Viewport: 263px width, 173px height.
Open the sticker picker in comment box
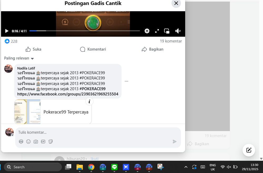50,142
